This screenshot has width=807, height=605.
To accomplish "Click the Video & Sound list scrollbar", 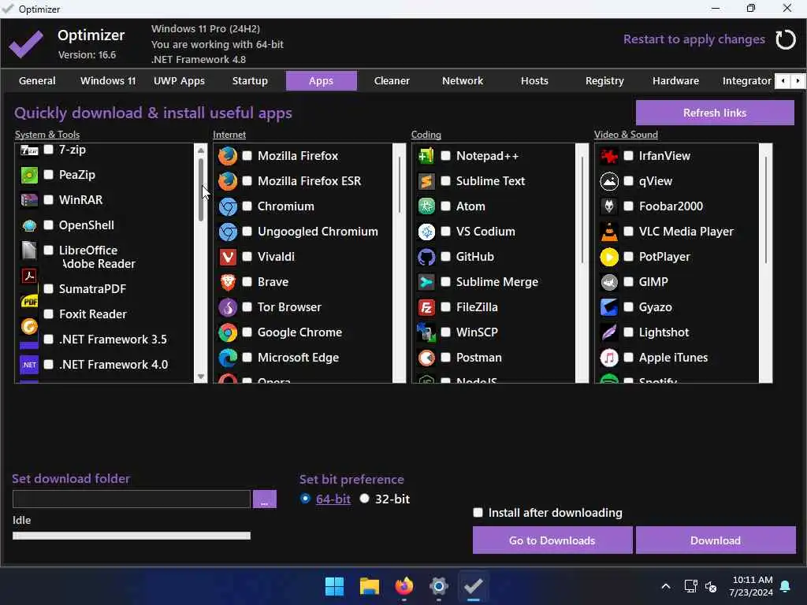I will 766,263.
